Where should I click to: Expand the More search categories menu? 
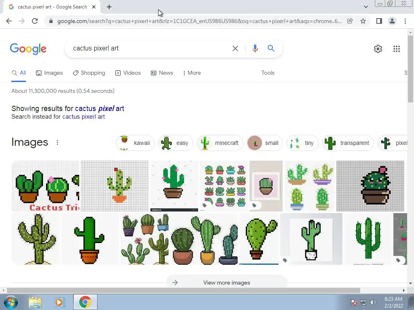coord(192,73)
